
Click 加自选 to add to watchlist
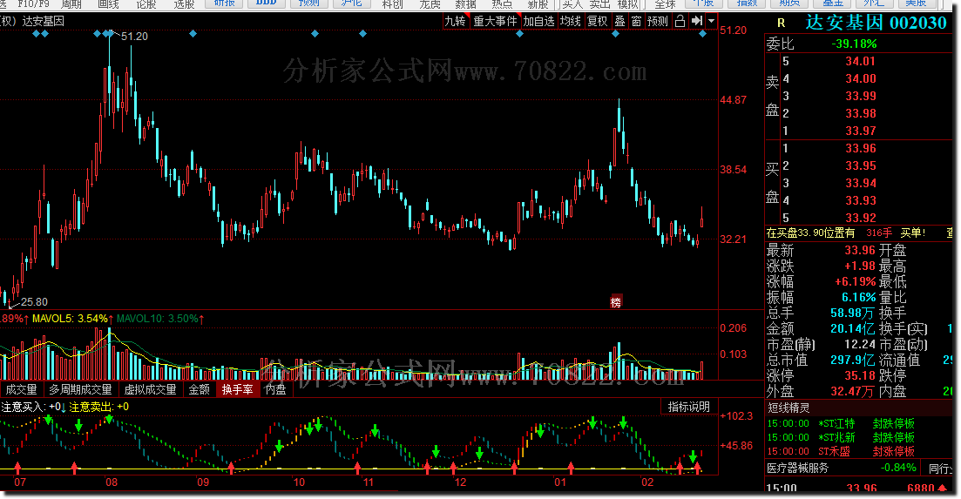click(538, 21)
